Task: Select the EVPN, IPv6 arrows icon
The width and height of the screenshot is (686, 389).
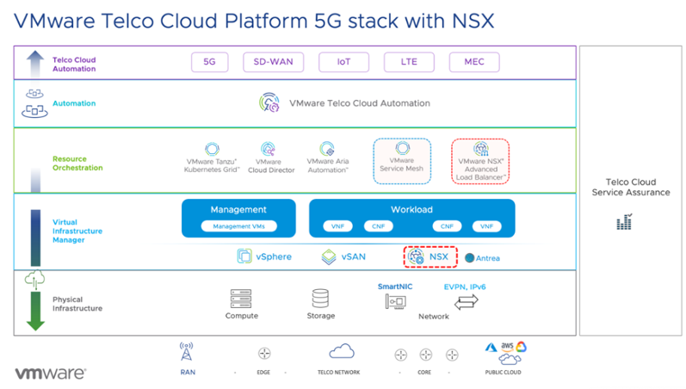Action: pyautogui.click(x=467, y=301)
